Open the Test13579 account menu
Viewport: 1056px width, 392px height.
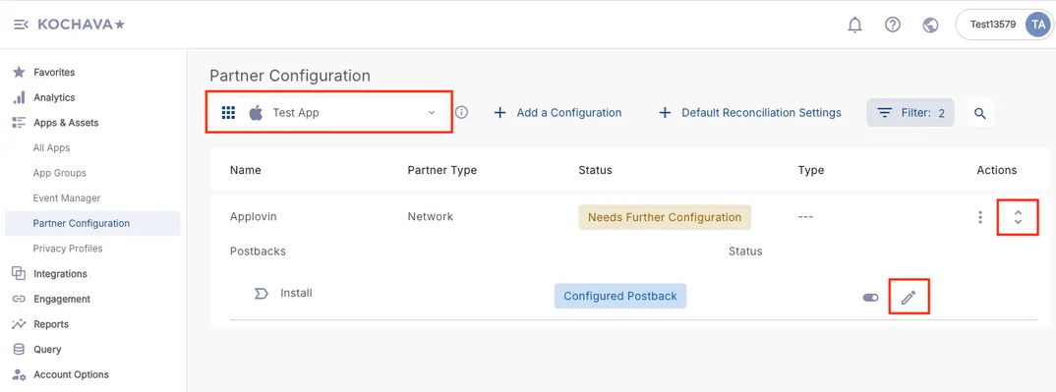click(1004, 25)
